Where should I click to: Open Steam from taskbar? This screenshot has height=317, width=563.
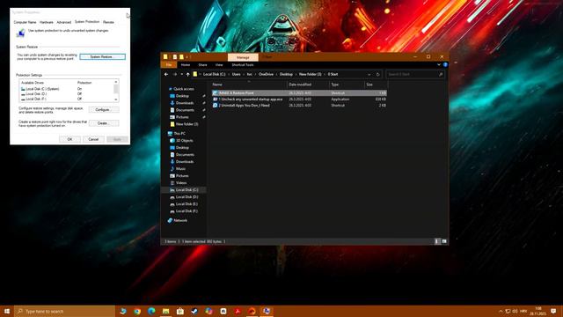coord(194,311)
